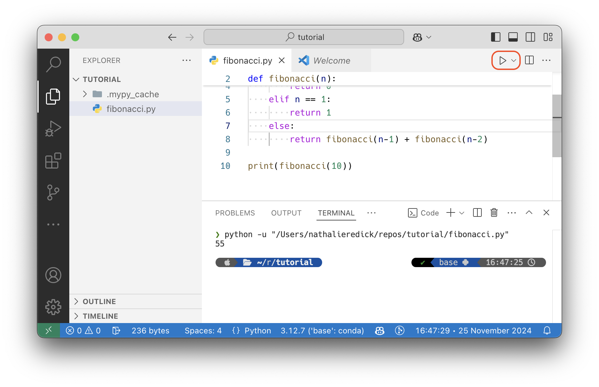The image size is (599, 387).
Task: Go back in navigation history
Action: pos(172,37)
